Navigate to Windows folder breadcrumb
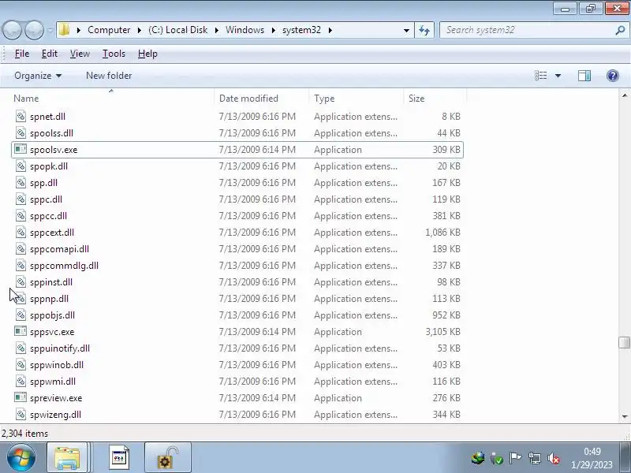 pyautogui.click(x=245, y=30)
